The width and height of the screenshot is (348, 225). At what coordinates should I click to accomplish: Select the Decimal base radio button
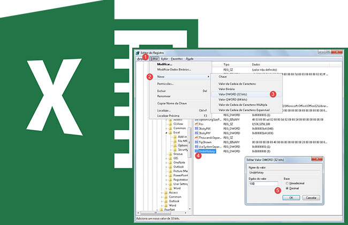(287, 189)
